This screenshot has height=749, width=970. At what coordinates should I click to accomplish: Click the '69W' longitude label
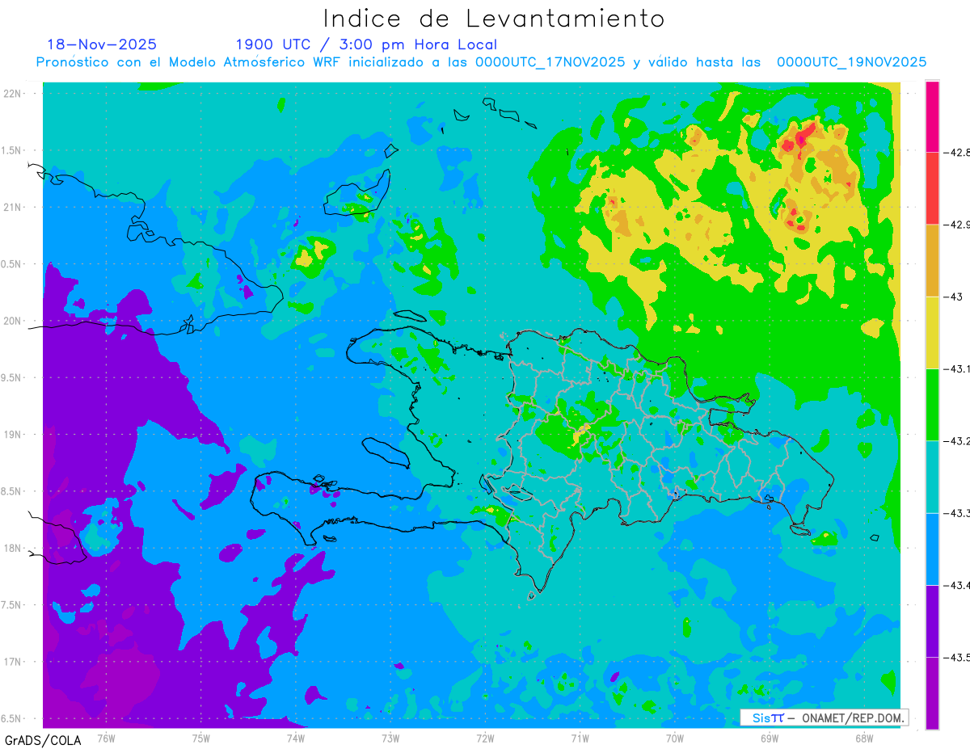pos(770,737)
